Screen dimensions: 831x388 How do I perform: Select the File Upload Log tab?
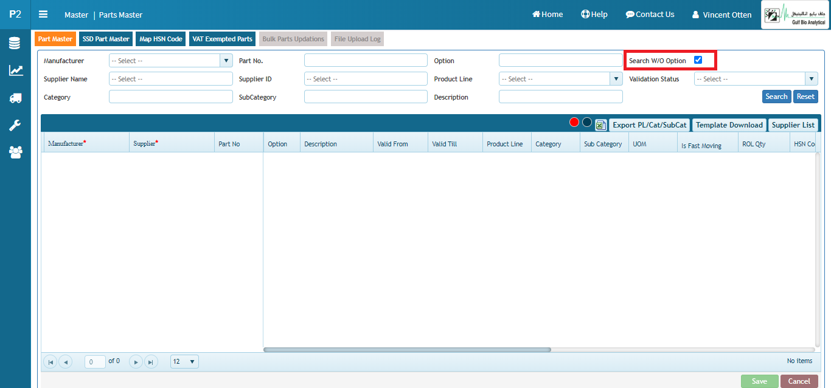pos(358,39)
